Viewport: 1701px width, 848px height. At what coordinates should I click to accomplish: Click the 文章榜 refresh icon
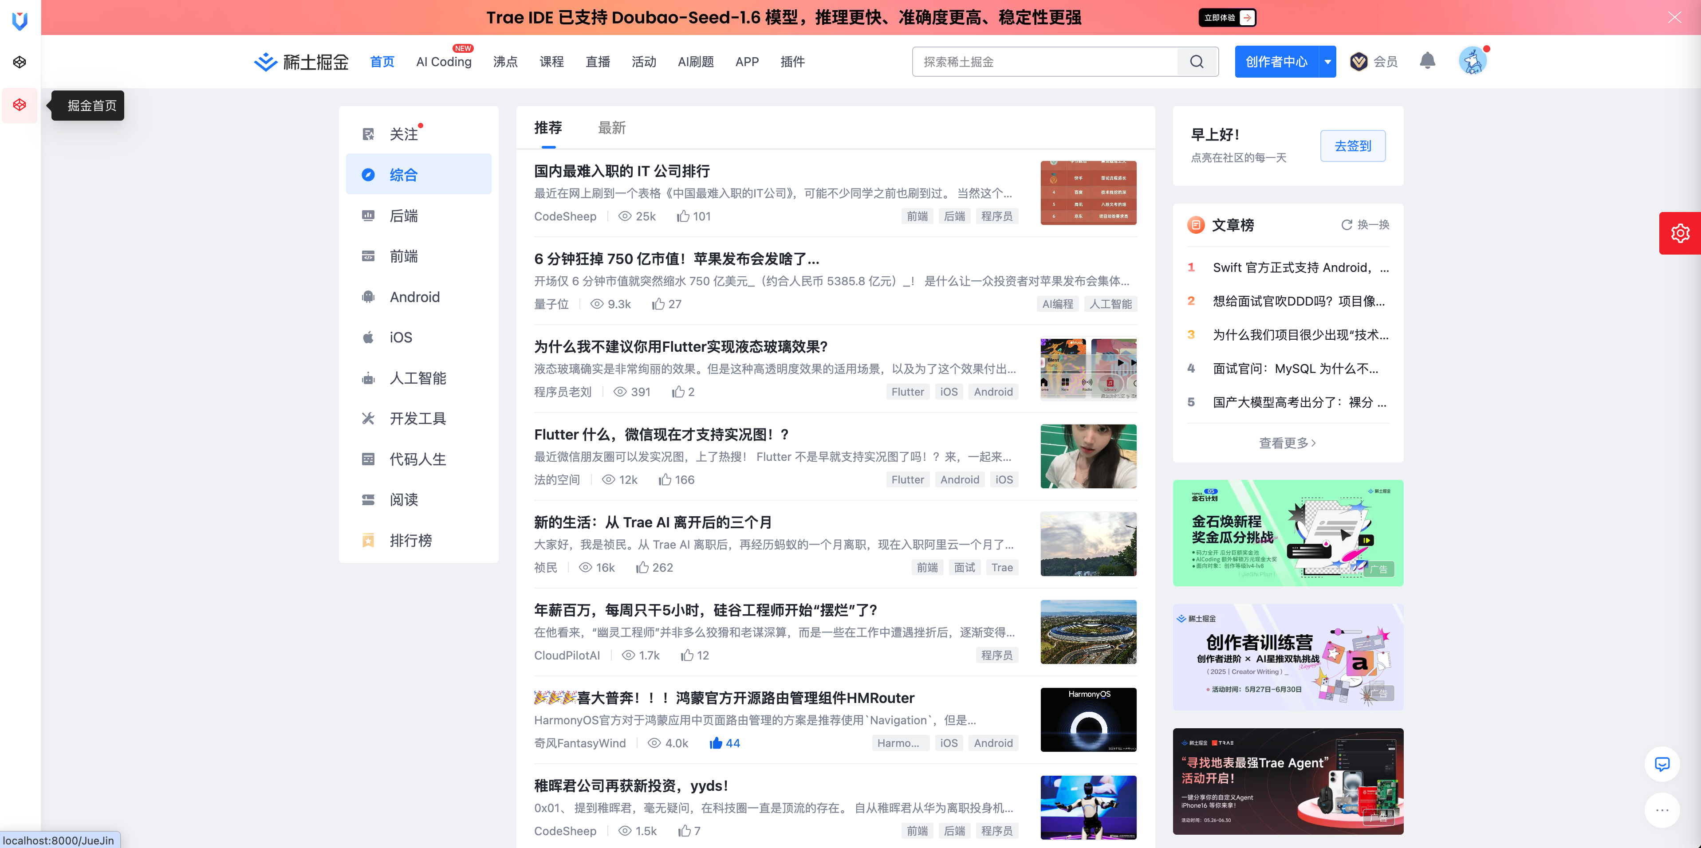(x=1347, y=225)
